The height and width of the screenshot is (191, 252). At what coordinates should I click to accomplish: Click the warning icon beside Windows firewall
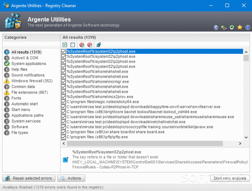click(x=7, y=81)
